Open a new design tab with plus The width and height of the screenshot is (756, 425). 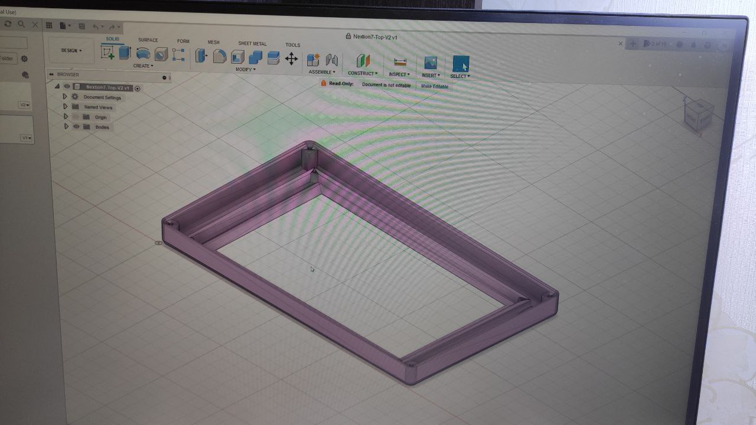pos(633,44)
